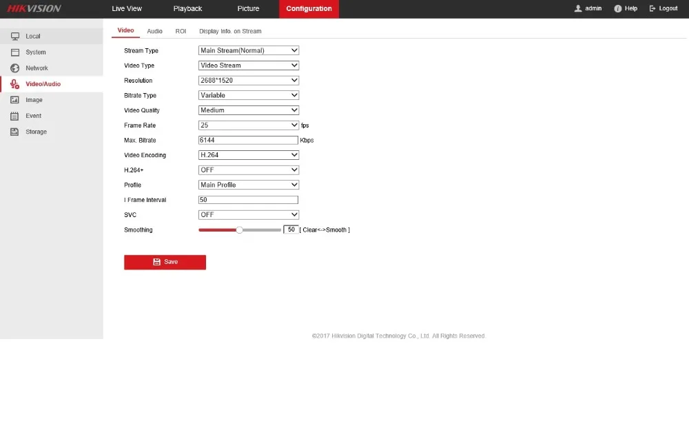Switch to the Picture tab

click(248, 9)
